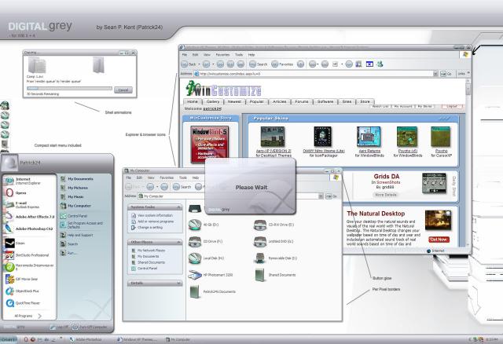503x344 pixels.
Task: Select the Shared Documents folder in My Computer
Action: pos(260,275)
